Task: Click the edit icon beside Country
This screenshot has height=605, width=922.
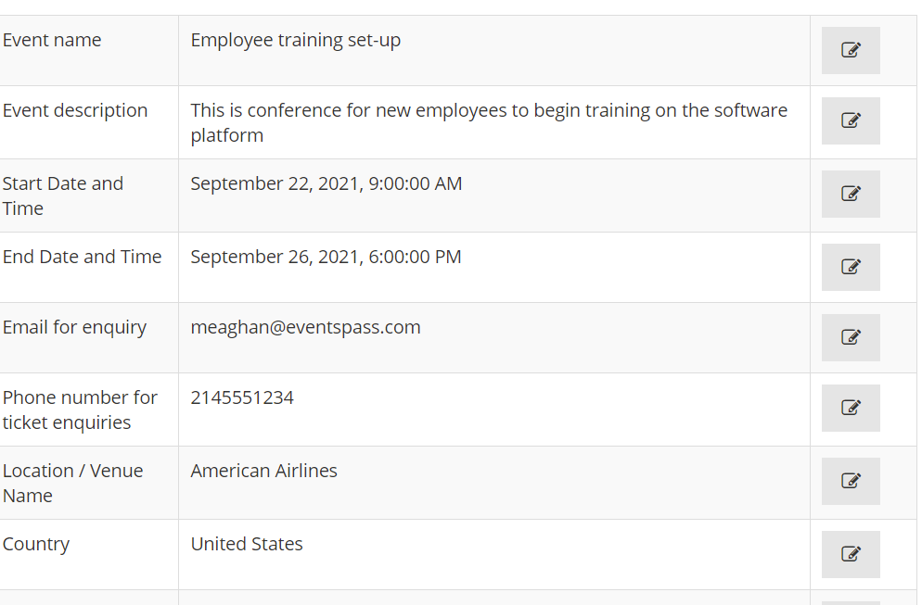Action: click(x=851, y=554)
